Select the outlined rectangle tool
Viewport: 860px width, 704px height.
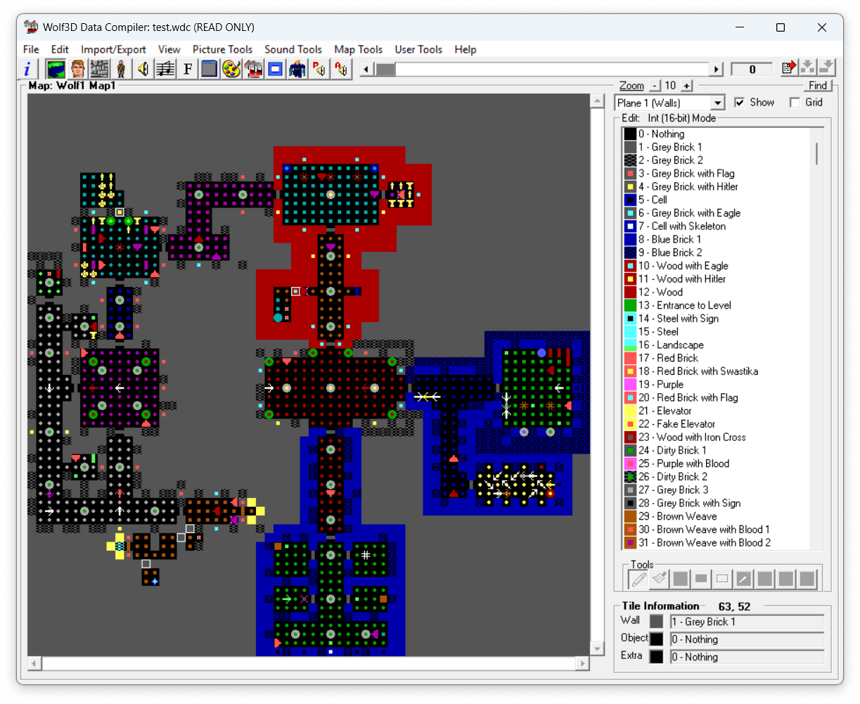722,579
